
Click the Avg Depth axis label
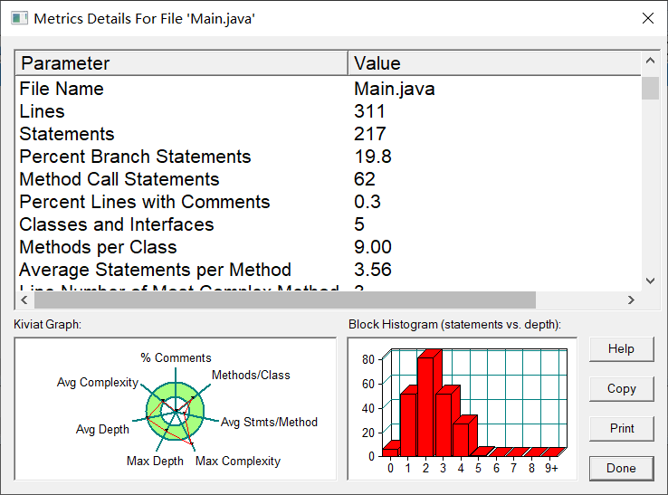pos(102,429)
